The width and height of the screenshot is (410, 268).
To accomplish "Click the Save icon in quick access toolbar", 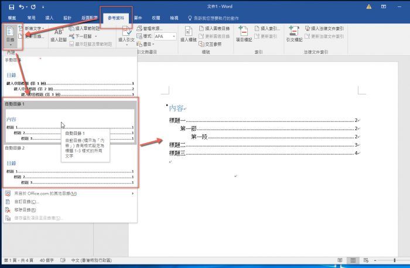I will coord(12,6).
